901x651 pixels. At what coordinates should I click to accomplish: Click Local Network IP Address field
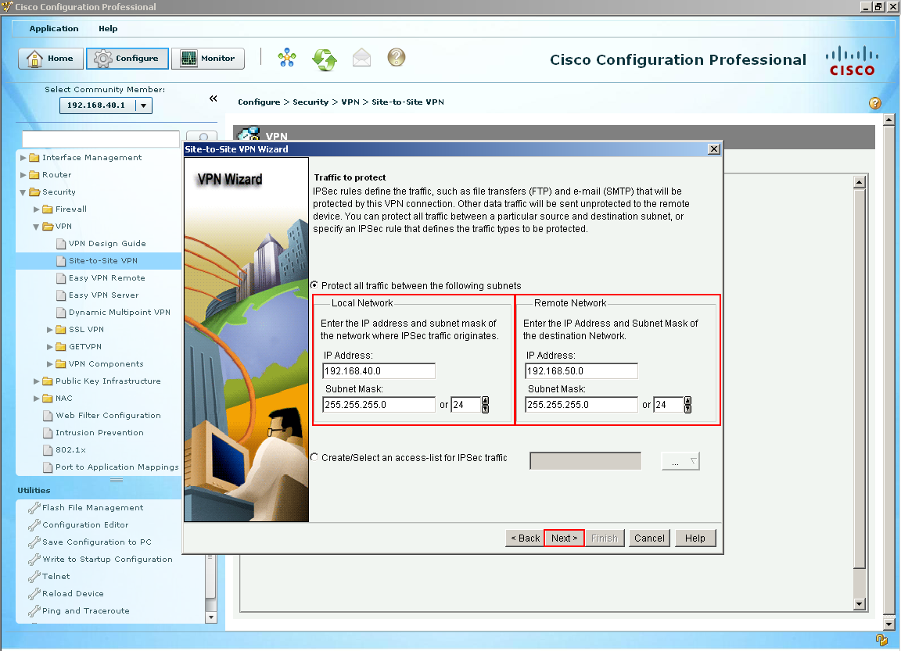coord(379,371)
